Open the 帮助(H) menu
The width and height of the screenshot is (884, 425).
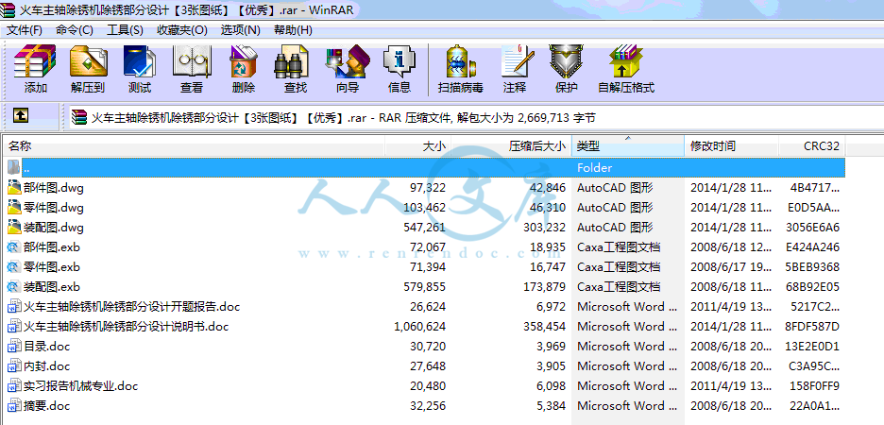point(293,30)
